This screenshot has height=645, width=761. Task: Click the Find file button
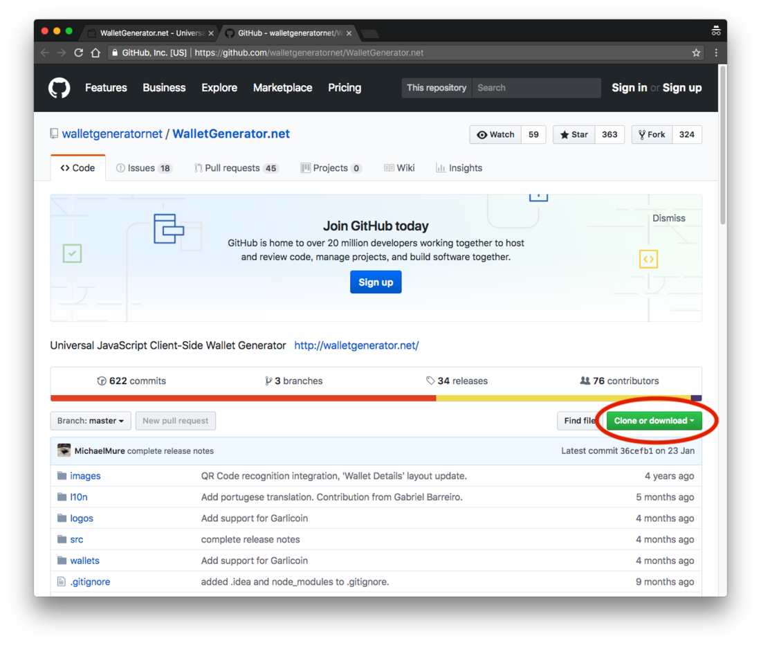pos(580,421)
